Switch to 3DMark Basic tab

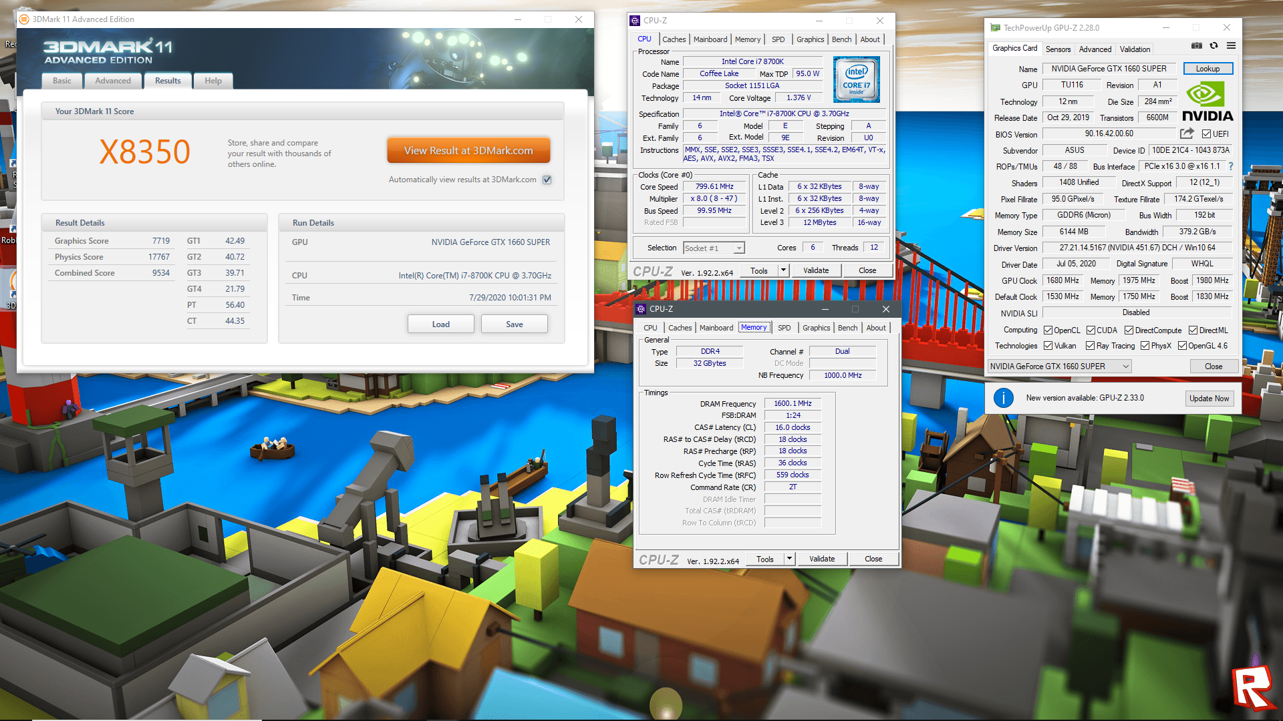tap(62, 81)
